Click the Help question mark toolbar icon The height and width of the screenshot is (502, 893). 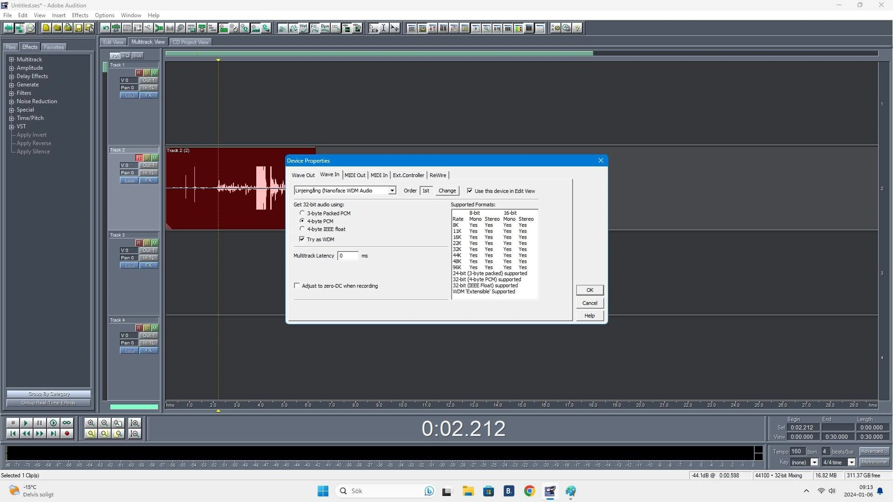pyautogui.click(x=577, y=28)
